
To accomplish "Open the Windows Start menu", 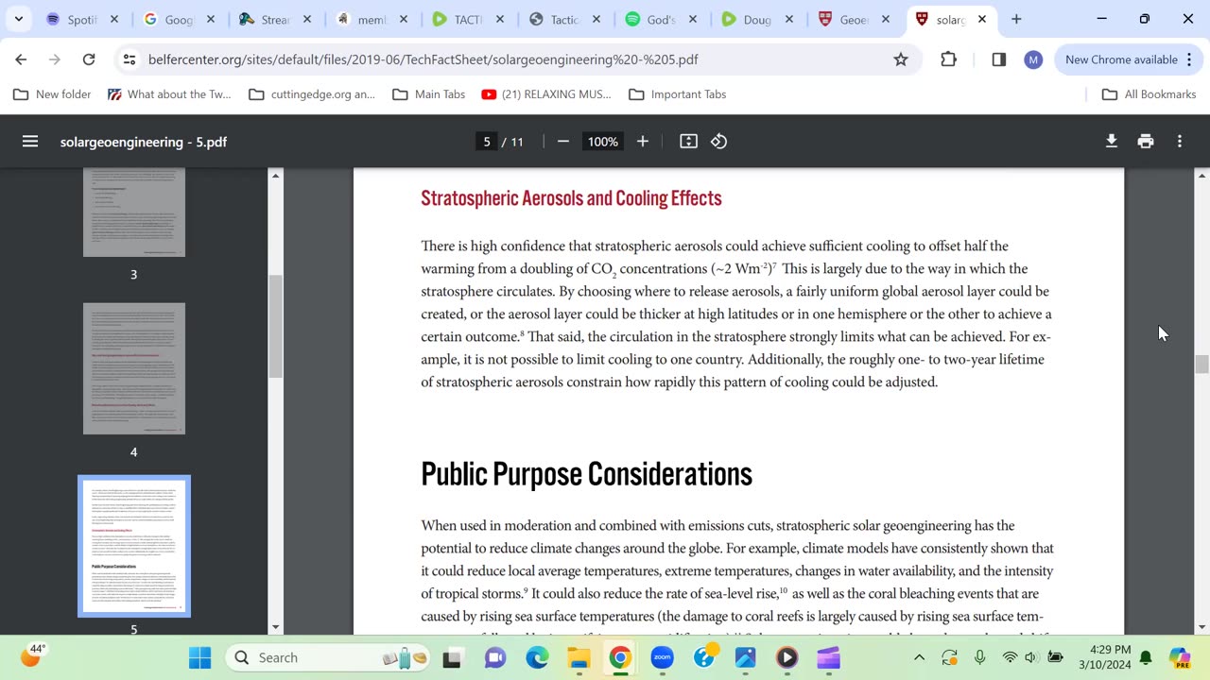I will pyautogui.click(x=200, y=657).
